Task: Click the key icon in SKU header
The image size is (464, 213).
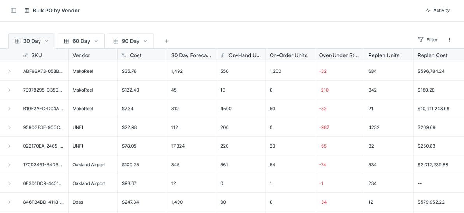Action: (26, 55)
